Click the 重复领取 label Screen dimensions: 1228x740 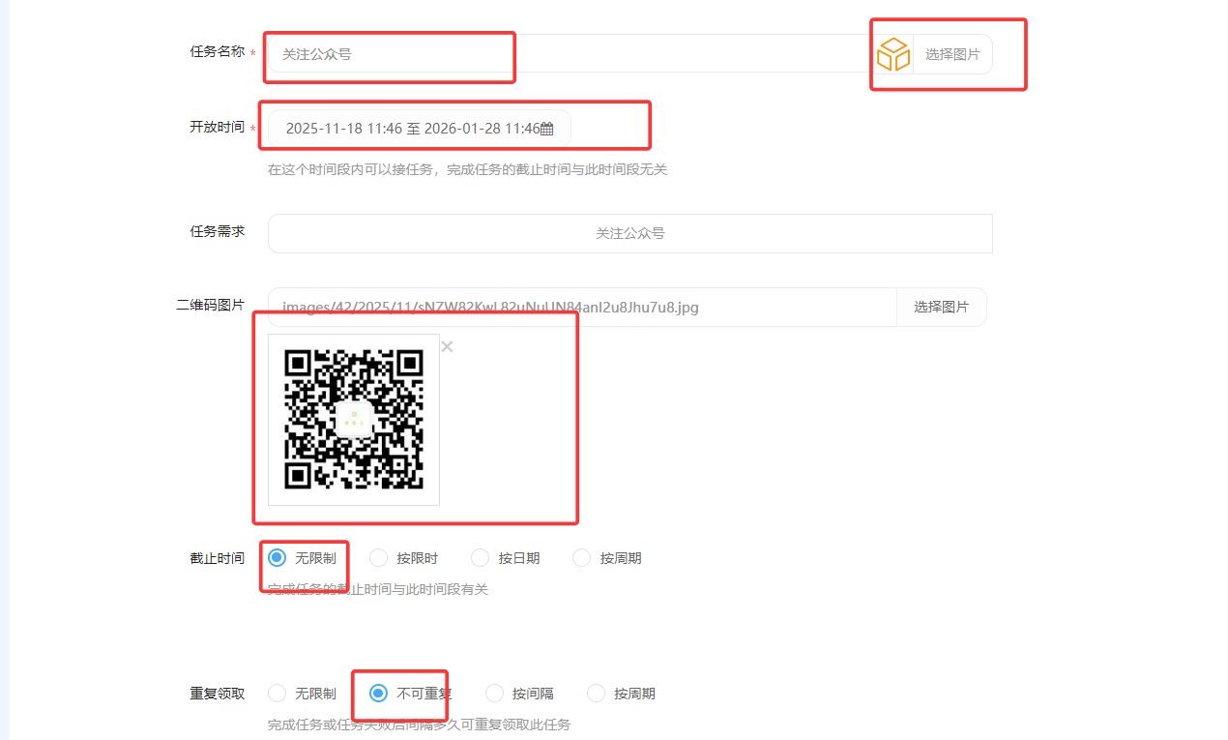218,694
